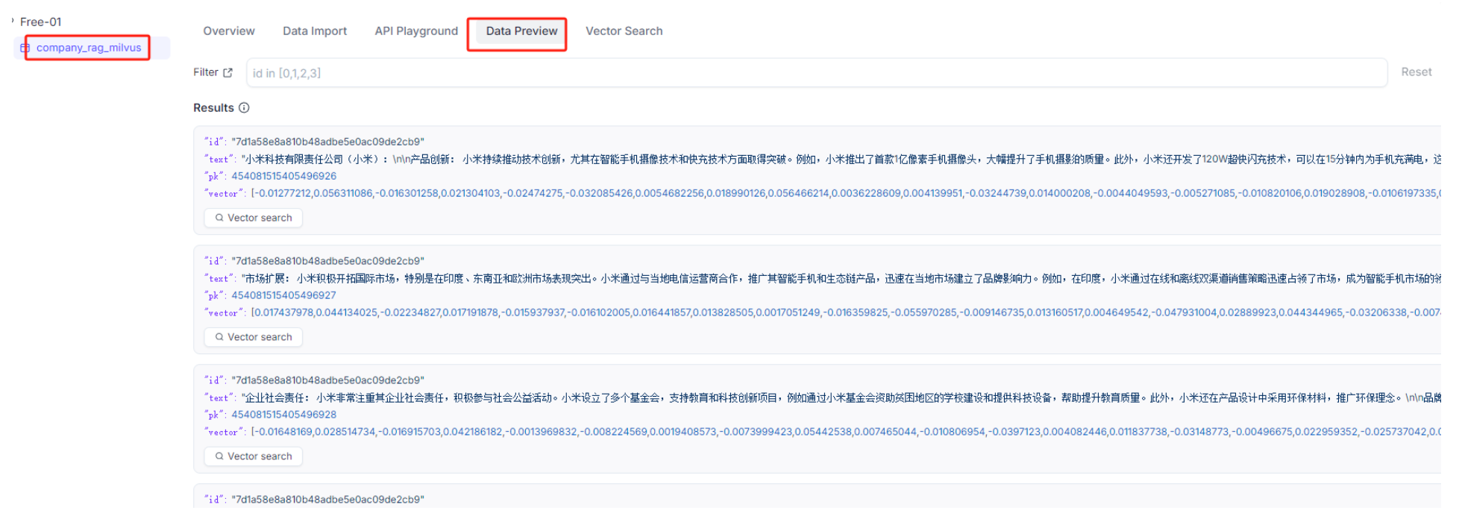Open the Overview tab
This screenshot has width=1459, height=522.
click(229, 31)
